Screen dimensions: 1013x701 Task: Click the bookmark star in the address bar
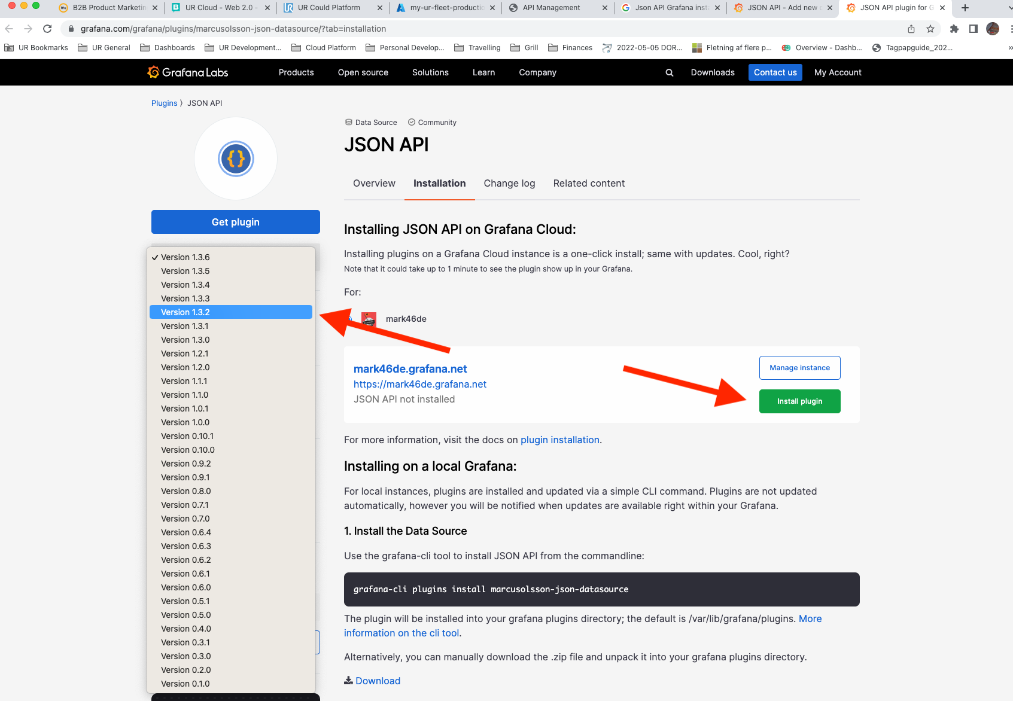pos(930,28)
